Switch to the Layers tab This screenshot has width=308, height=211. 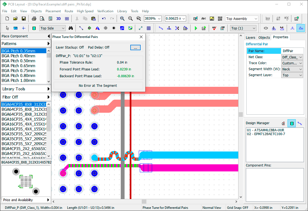coord(250,38)
